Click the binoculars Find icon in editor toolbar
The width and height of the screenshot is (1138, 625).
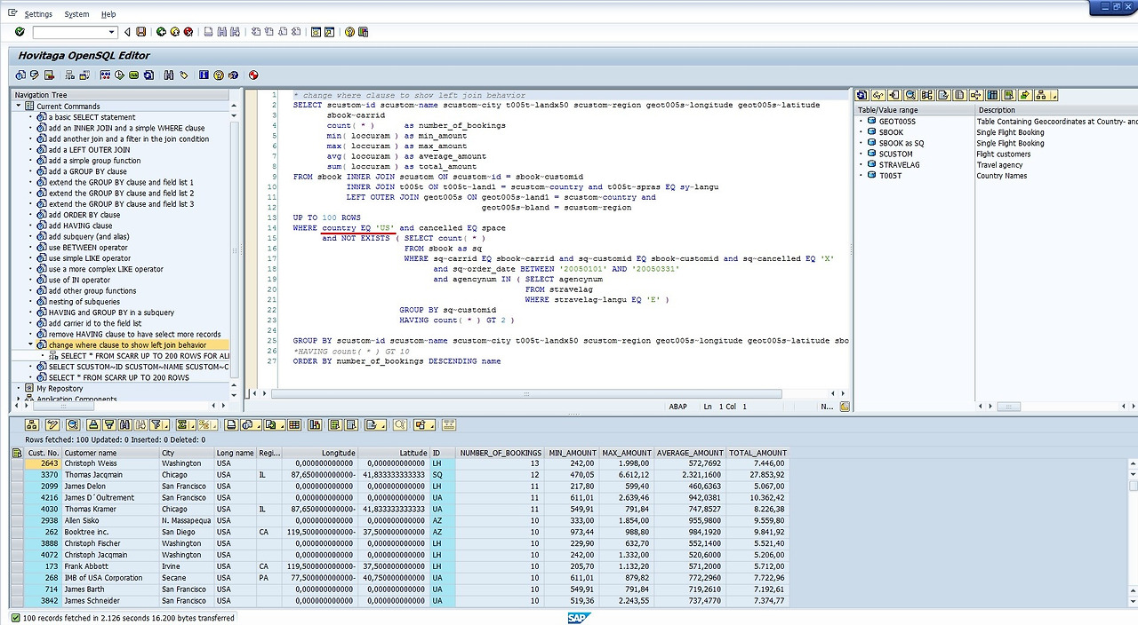tap(168, 75)
